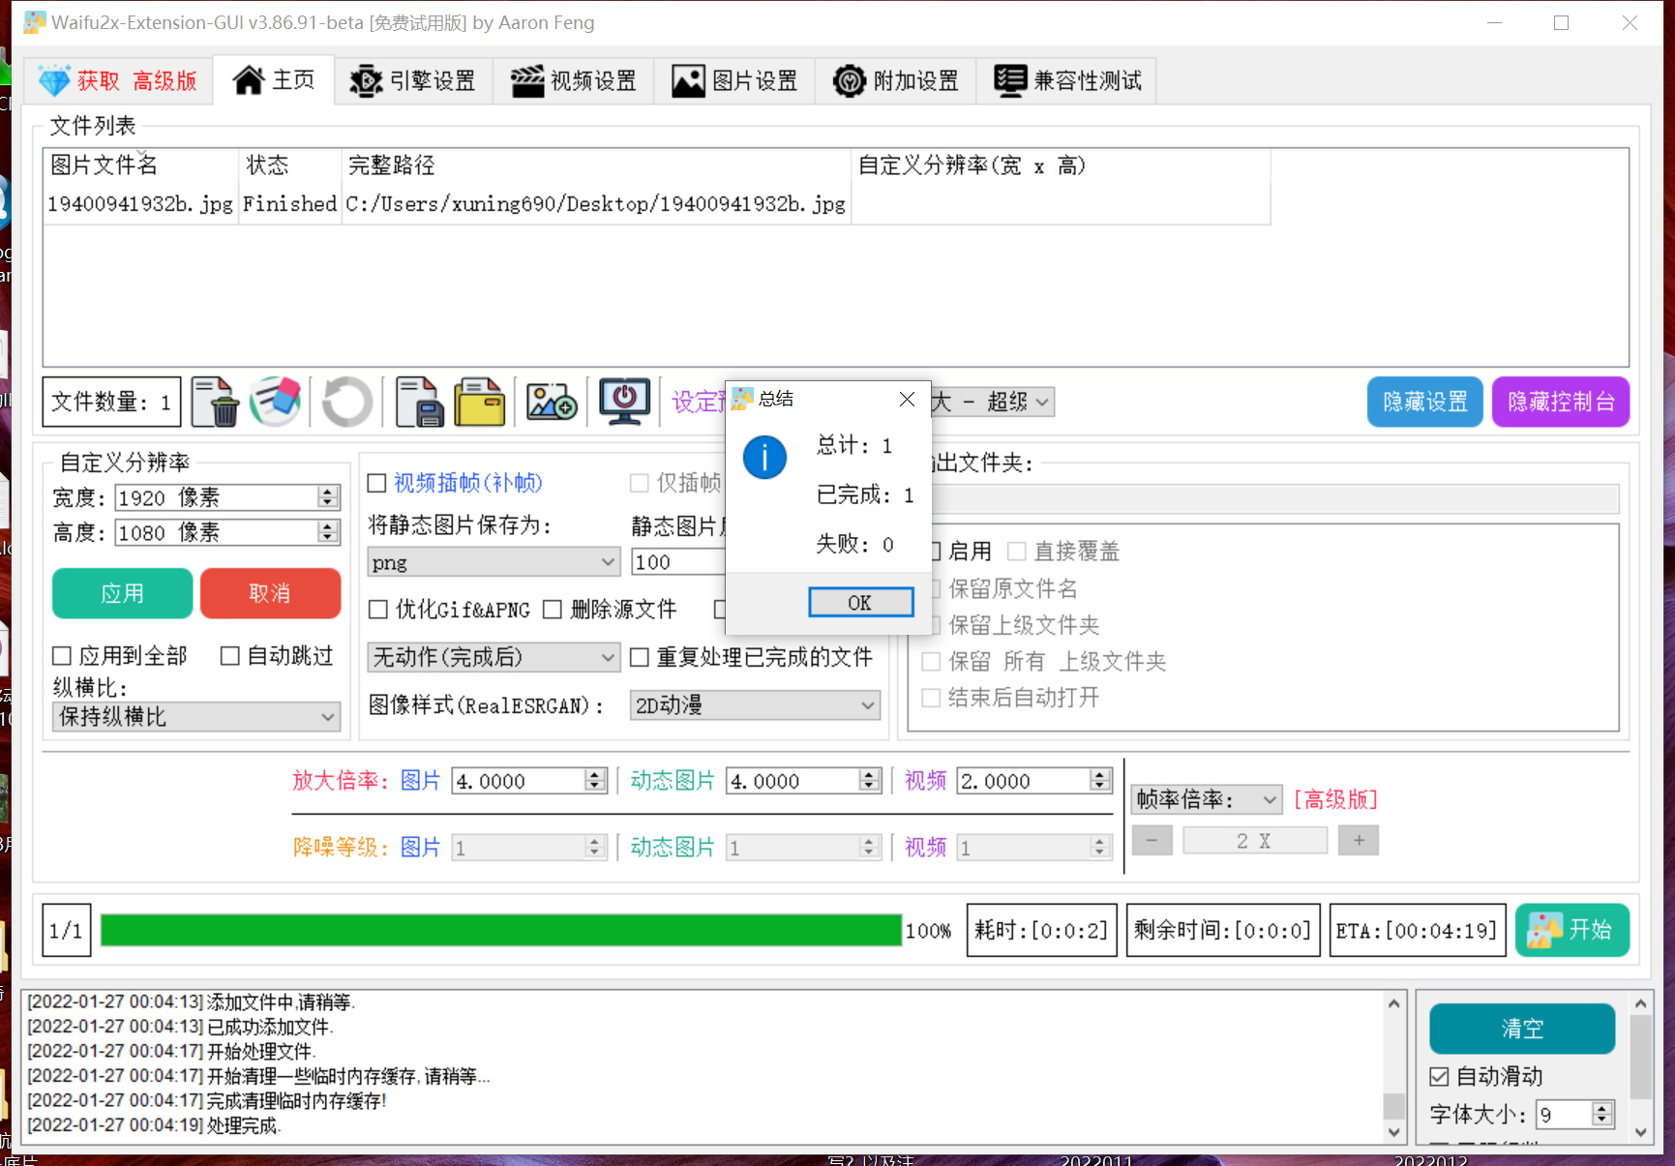Click the frame-rate plus button
1675x1166 pixels.
pyautogui.click(x=1359, y=841)
